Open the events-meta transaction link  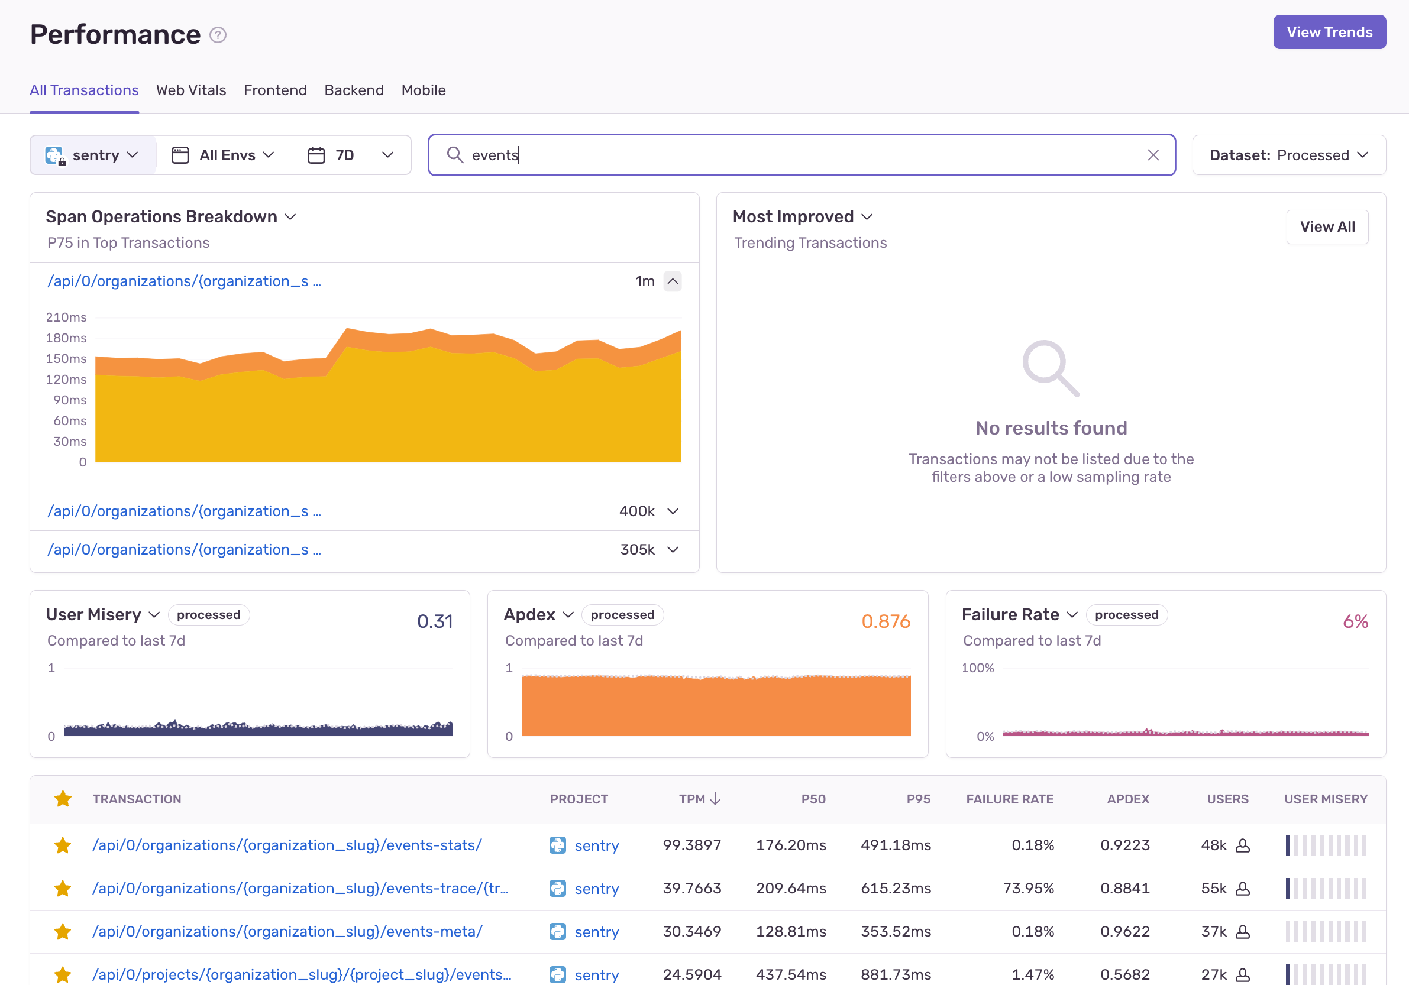coord(287,932)
